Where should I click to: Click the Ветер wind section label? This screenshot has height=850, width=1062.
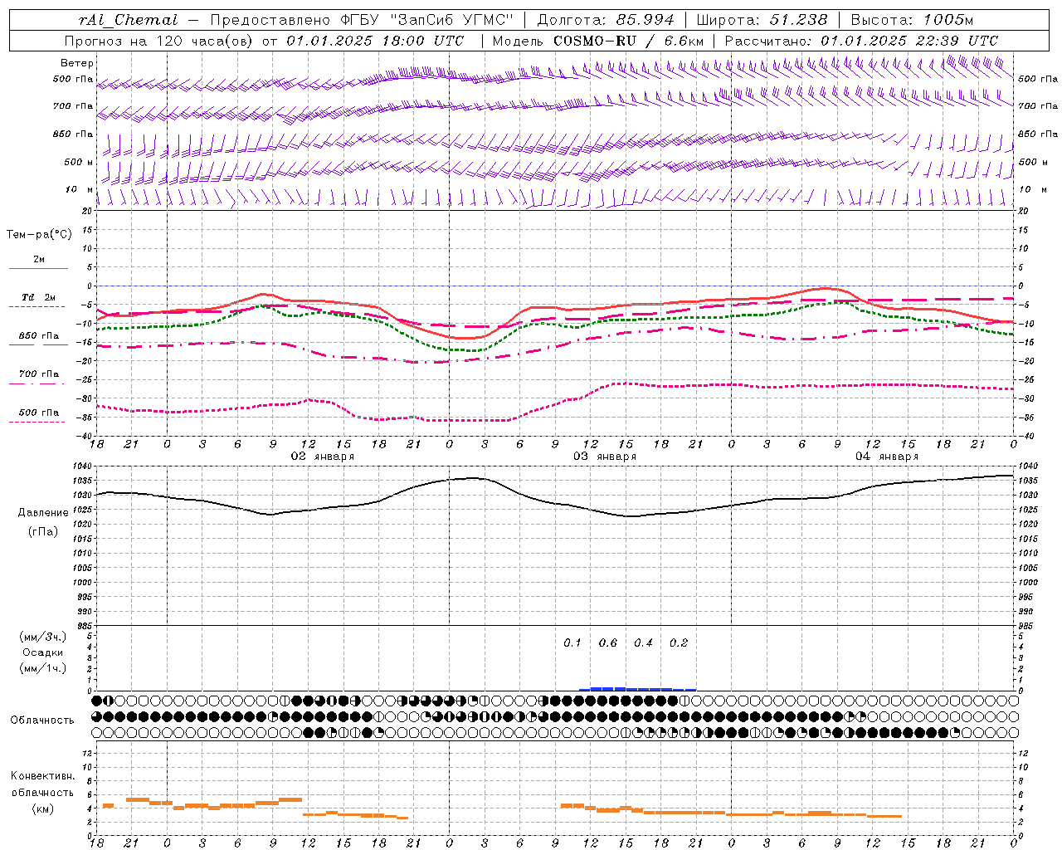77,63
